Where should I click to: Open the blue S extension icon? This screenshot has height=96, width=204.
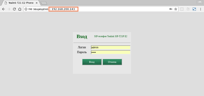(x=194, y=9)
